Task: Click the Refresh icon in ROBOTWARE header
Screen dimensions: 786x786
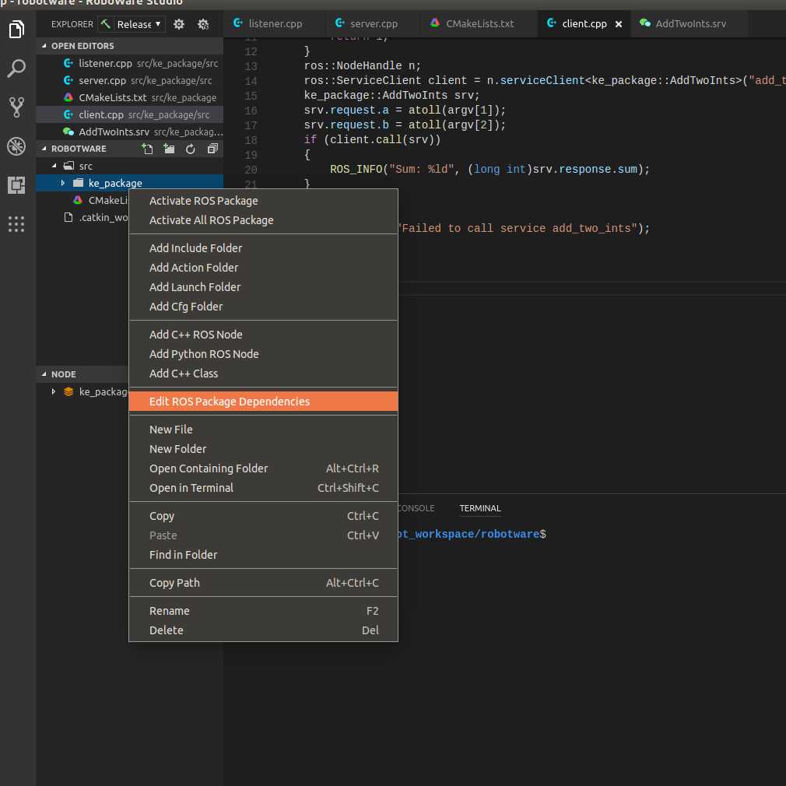Action: [191, 149]
